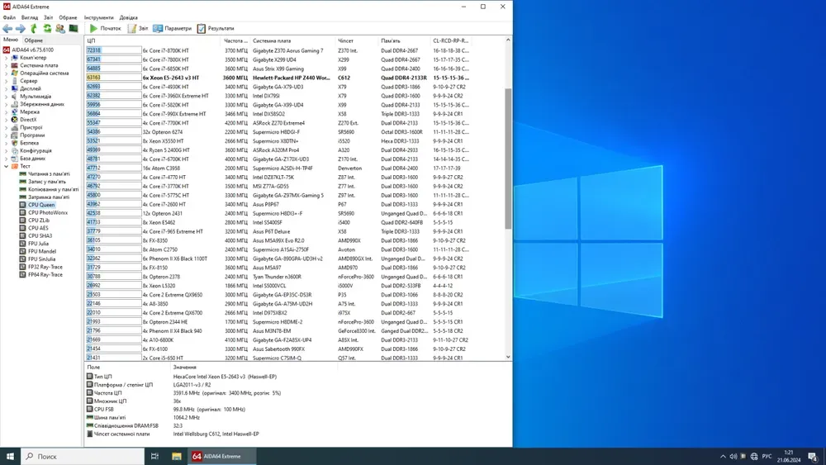Click the Частота column header
Screen dimensions: 826x465
(235, 40)
